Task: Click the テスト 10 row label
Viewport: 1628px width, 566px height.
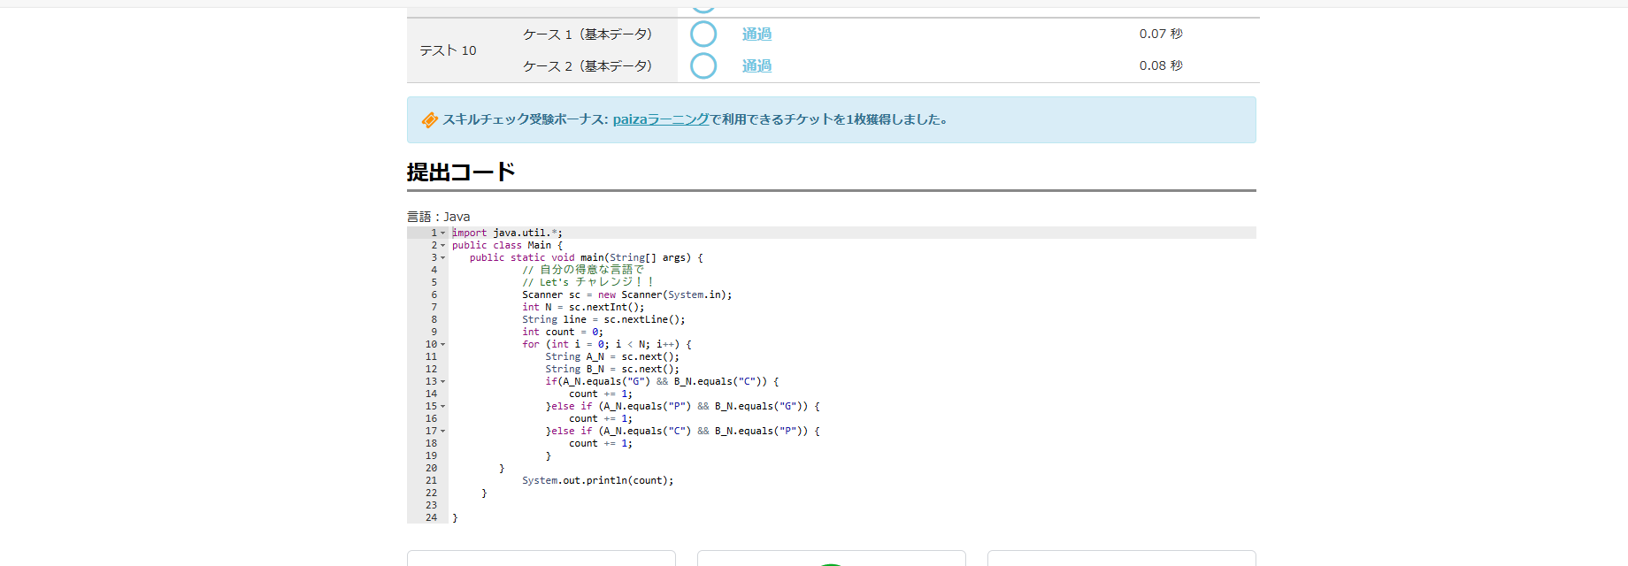Action: point(448,50)
